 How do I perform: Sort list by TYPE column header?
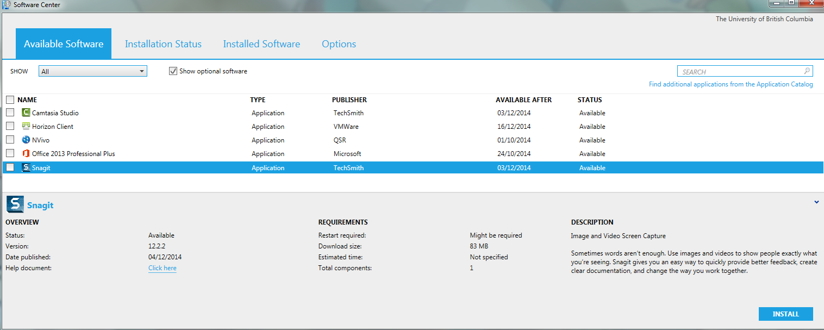coord(258,100)
